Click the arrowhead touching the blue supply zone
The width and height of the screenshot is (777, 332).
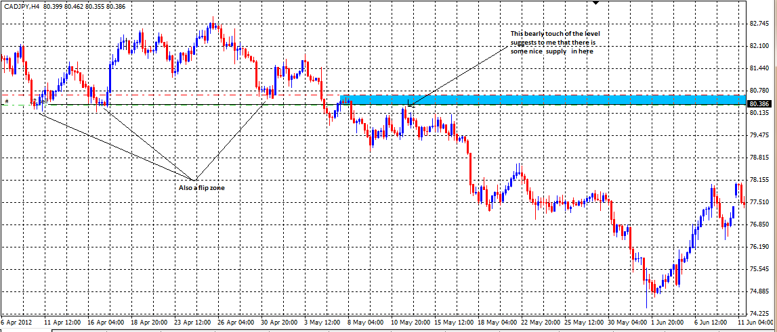(x=409, y=105)
